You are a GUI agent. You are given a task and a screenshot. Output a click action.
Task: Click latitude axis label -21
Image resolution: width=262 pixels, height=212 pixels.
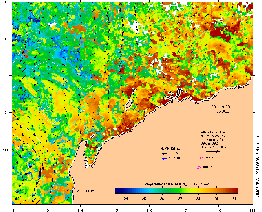point(6,113)
